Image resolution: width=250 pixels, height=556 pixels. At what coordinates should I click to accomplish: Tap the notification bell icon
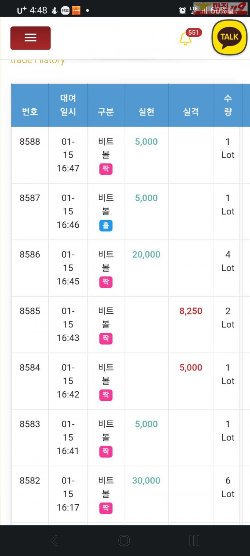click(x=185, y=39)
